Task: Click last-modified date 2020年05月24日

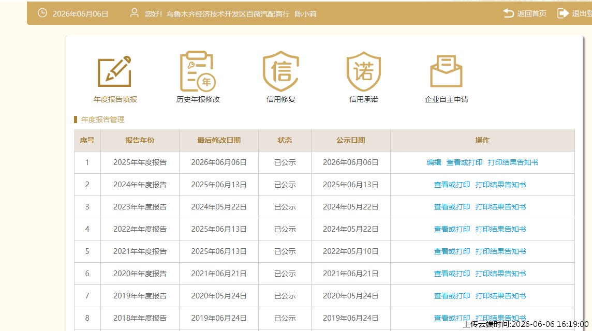Action: coord(219,296)
